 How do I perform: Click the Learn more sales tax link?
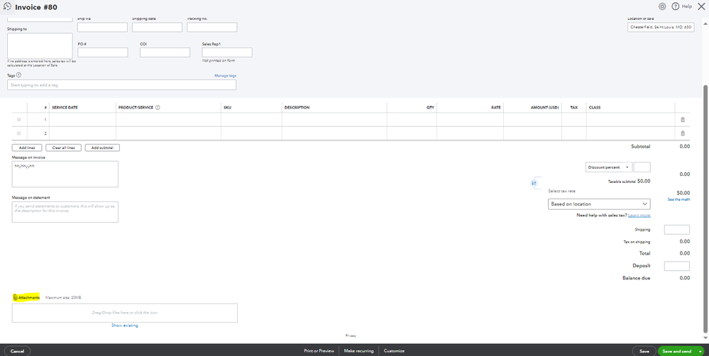pos(639,216)
